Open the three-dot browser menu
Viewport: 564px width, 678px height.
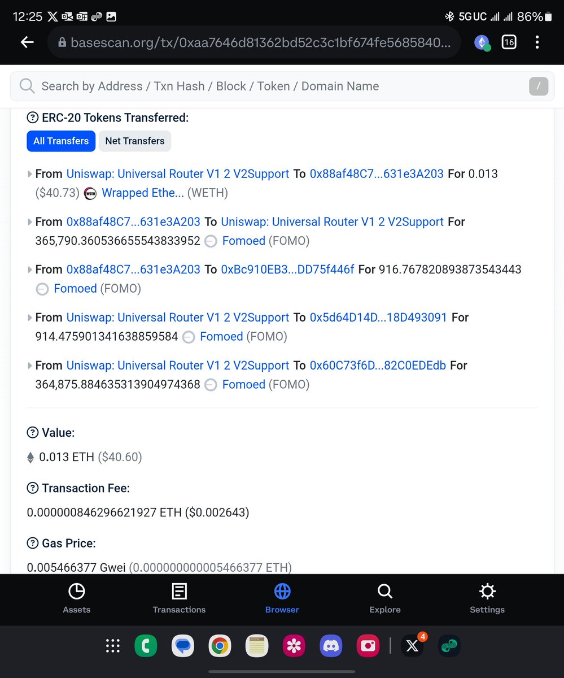[x=537, y=42]
